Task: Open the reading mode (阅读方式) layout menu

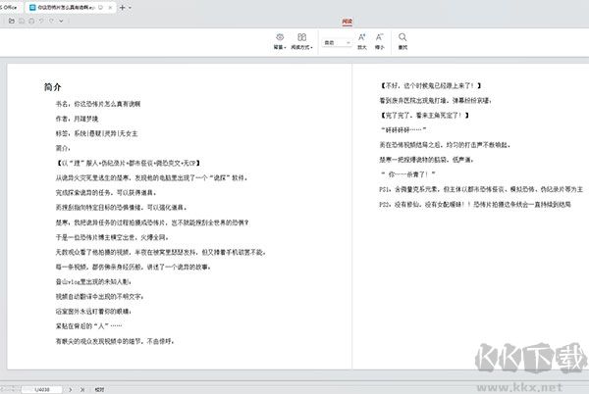Action: point(301,41)
